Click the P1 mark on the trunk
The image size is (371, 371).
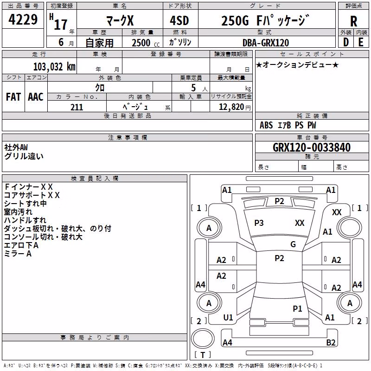[297, 308]
